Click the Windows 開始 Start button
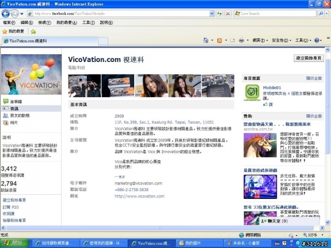This screenshot has width=331, height=248. [x=14, y=243]
